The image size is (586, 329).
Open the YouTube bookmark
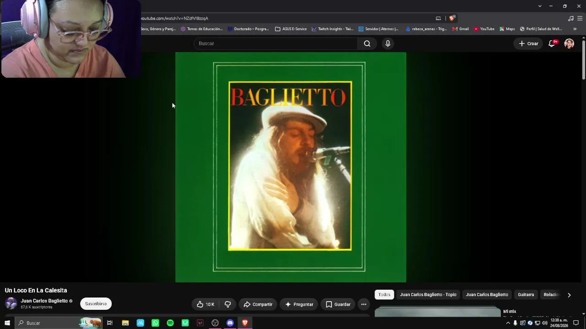(x=484, y=29)
